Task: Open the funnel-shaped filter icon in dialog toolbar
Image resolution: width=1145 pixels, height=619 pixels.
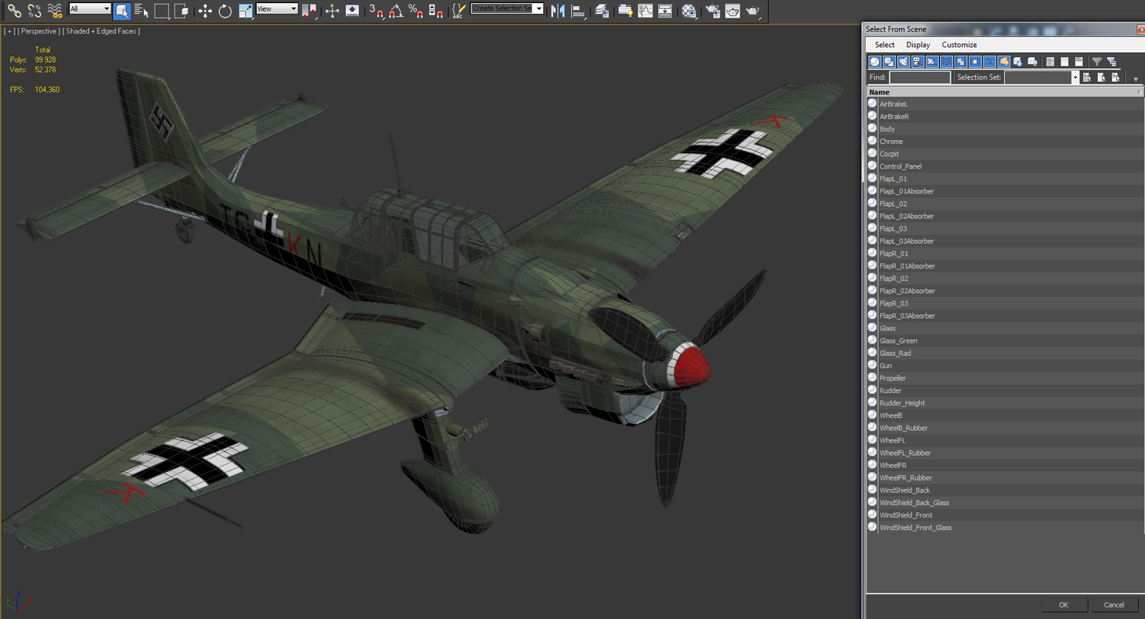Action: 1096,62
